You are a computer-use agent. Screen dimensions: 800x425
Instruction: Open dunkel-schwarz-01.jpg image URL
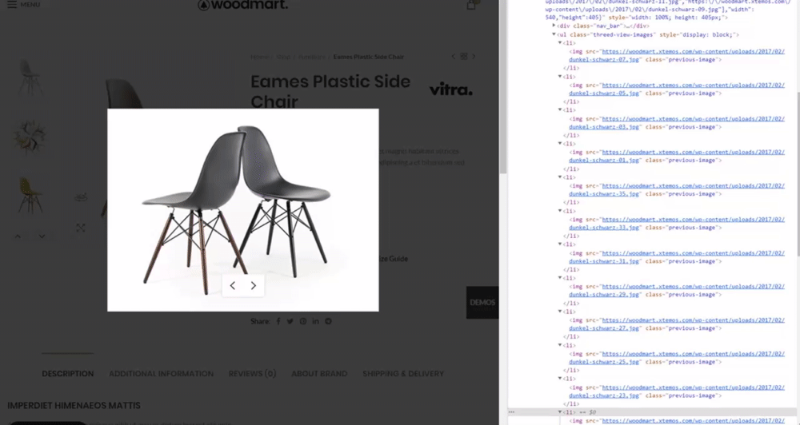click(x=677, y=156)
